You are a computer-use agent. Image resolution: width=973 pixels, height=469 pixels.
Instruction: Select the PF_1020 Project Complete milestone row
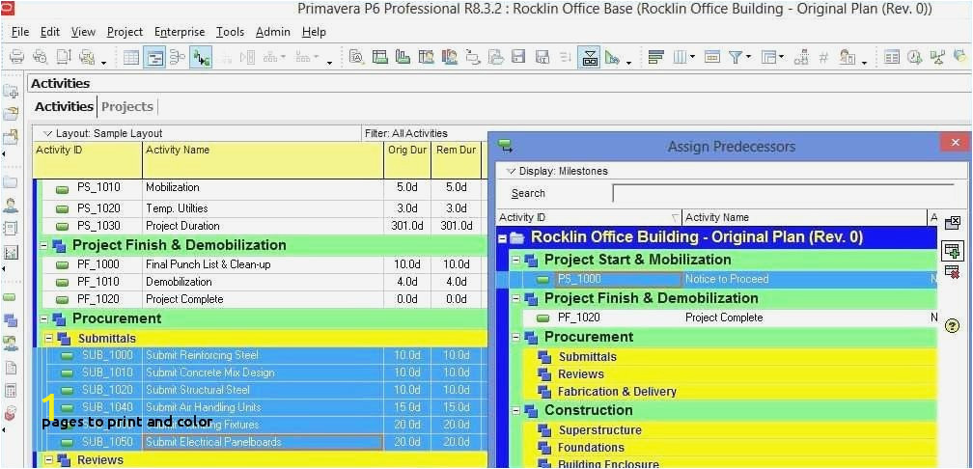(x=723, y=317)
